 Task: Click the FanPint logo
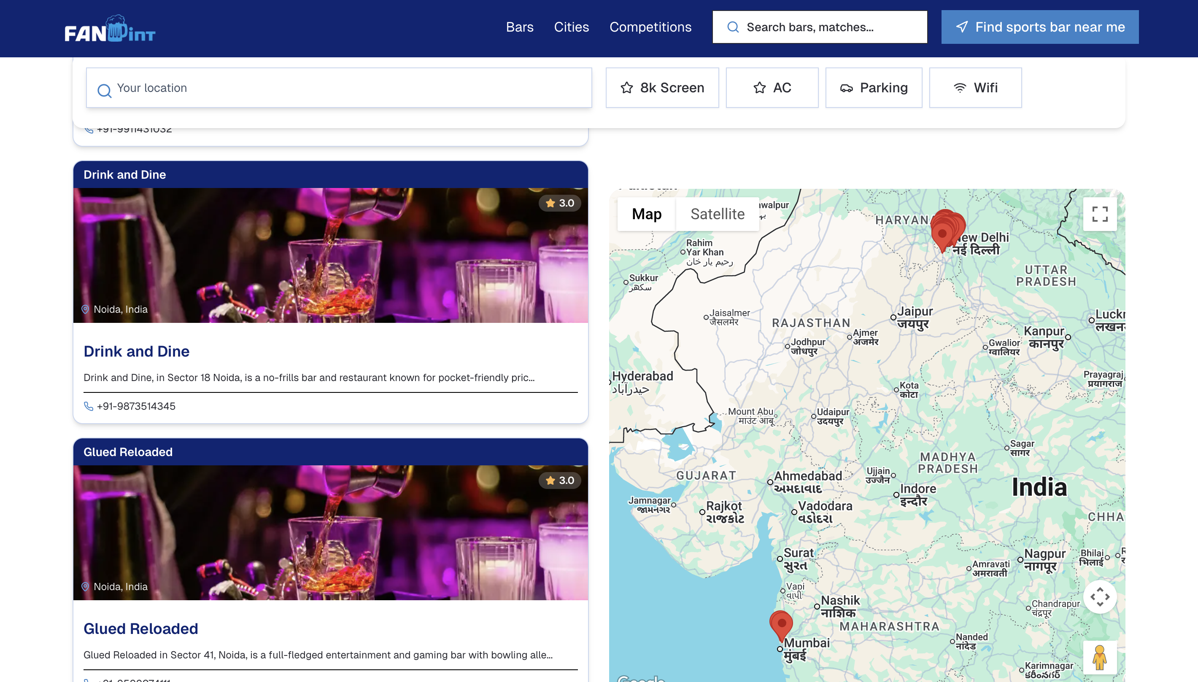[x=110, y=29]
